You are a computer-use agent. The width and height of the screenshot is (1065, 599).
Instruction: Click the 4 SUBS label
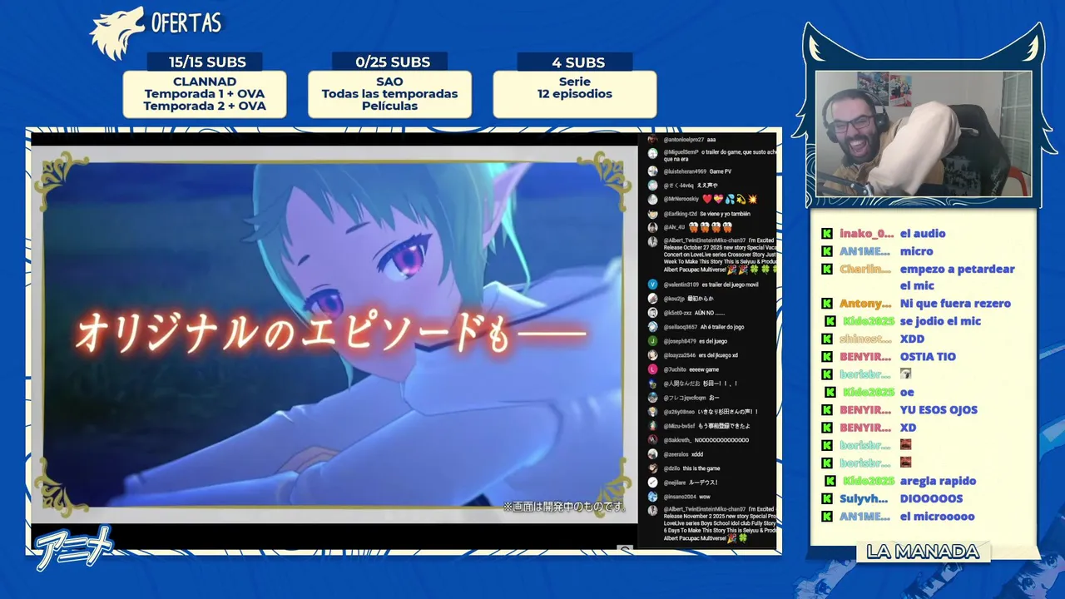pos(577,62)
